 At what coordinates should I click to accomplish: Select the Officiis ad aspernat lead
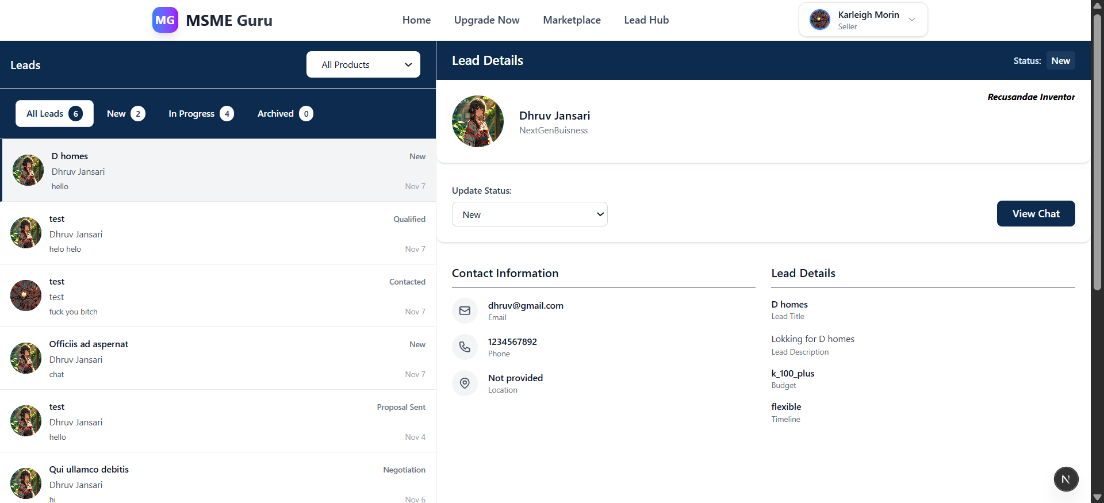point(218,358)
